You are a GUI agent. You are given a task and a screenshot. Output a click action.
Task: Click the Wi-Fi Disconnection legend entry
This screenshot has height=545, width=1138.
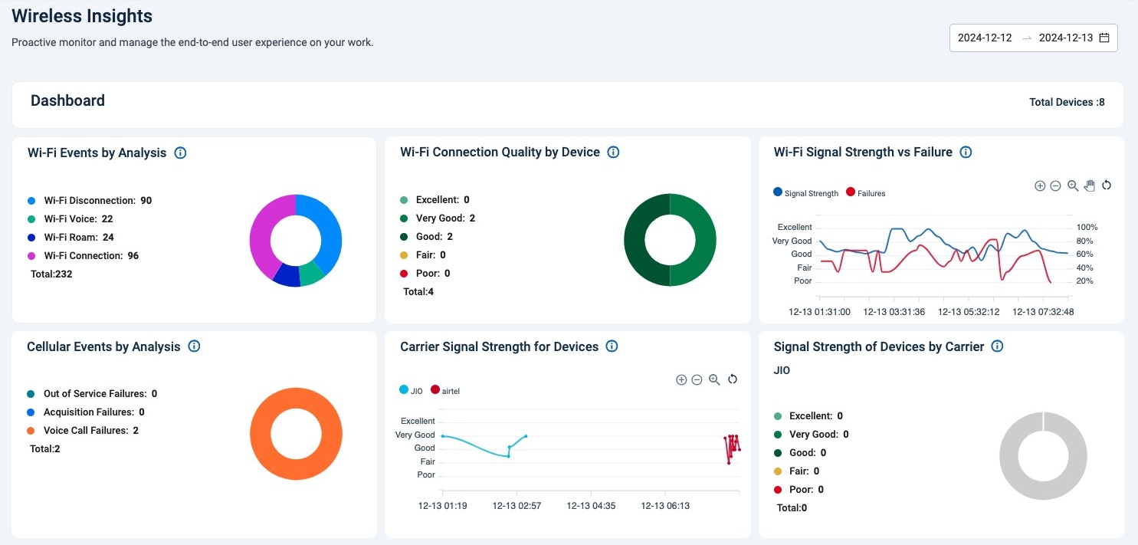pyautogui.click(x=90, y=201)
